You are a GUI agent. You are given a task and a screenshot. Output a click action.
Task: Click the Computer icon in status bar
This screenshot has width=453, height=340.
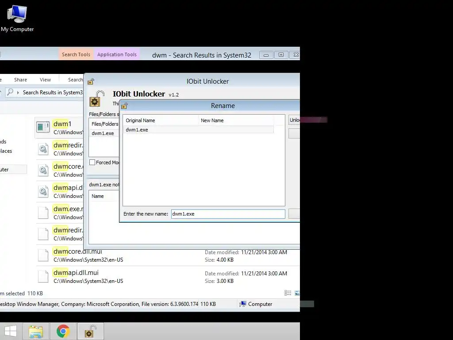(x=243, y=304)
